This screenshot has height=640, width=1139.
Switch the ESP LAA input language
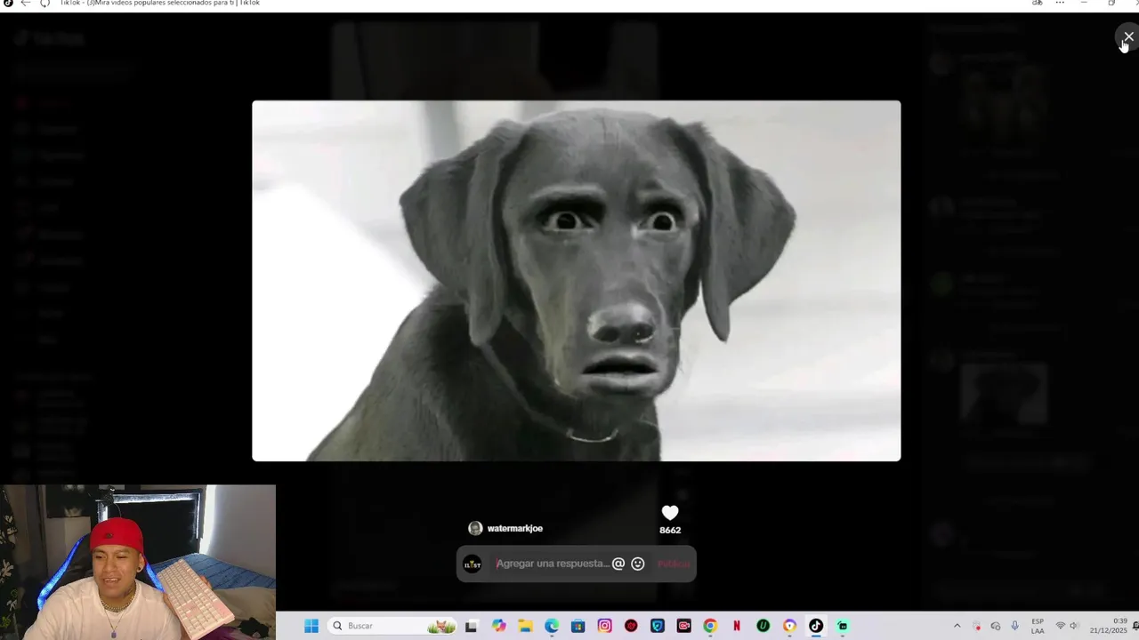click(x=1038, y=626)
